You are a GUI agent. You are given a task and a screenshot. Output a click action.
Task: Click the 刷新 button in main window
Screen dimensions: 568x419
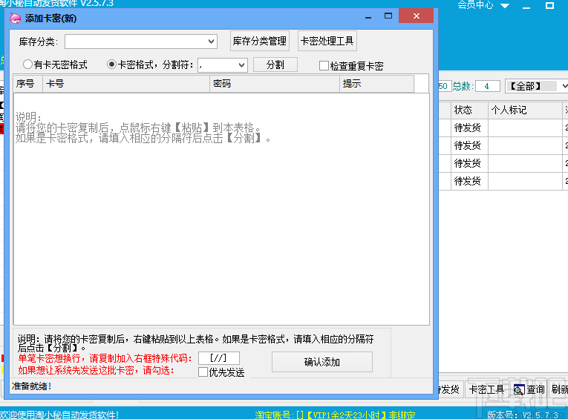coord(559,389)
